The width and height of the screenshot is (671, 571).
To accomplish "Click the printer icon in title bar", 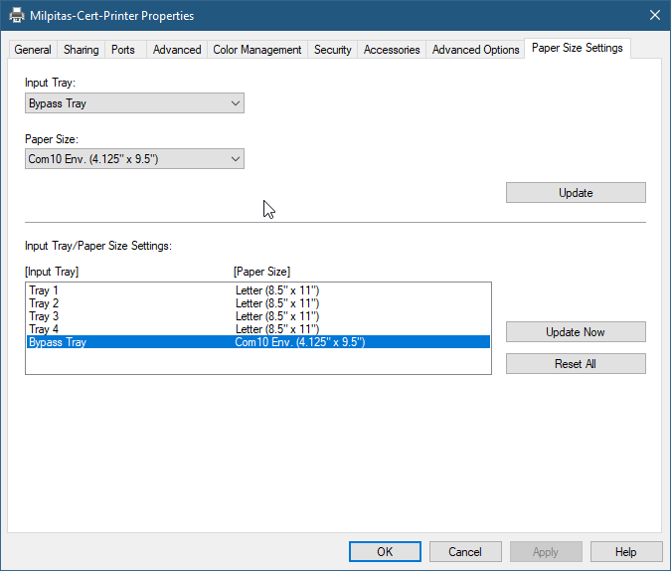I will [17, 16].
